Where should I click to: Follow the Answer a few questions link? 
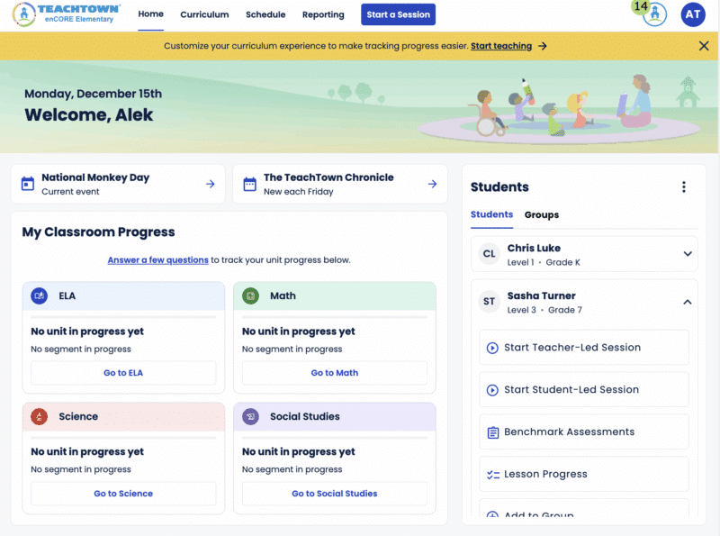[x=157, y=260]
